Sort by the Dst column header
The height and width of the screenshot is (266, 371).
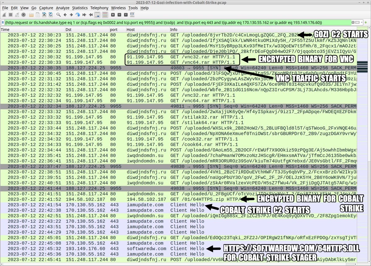tap(87, 29)
